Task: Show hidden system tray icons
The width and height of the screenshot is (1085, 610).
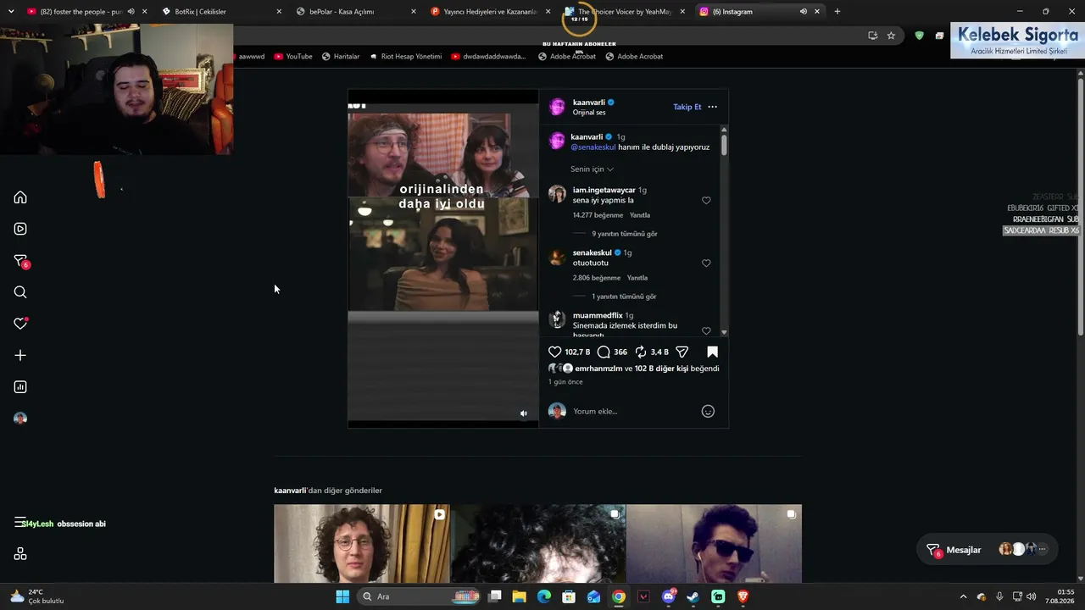Action: tap(963, 596)
